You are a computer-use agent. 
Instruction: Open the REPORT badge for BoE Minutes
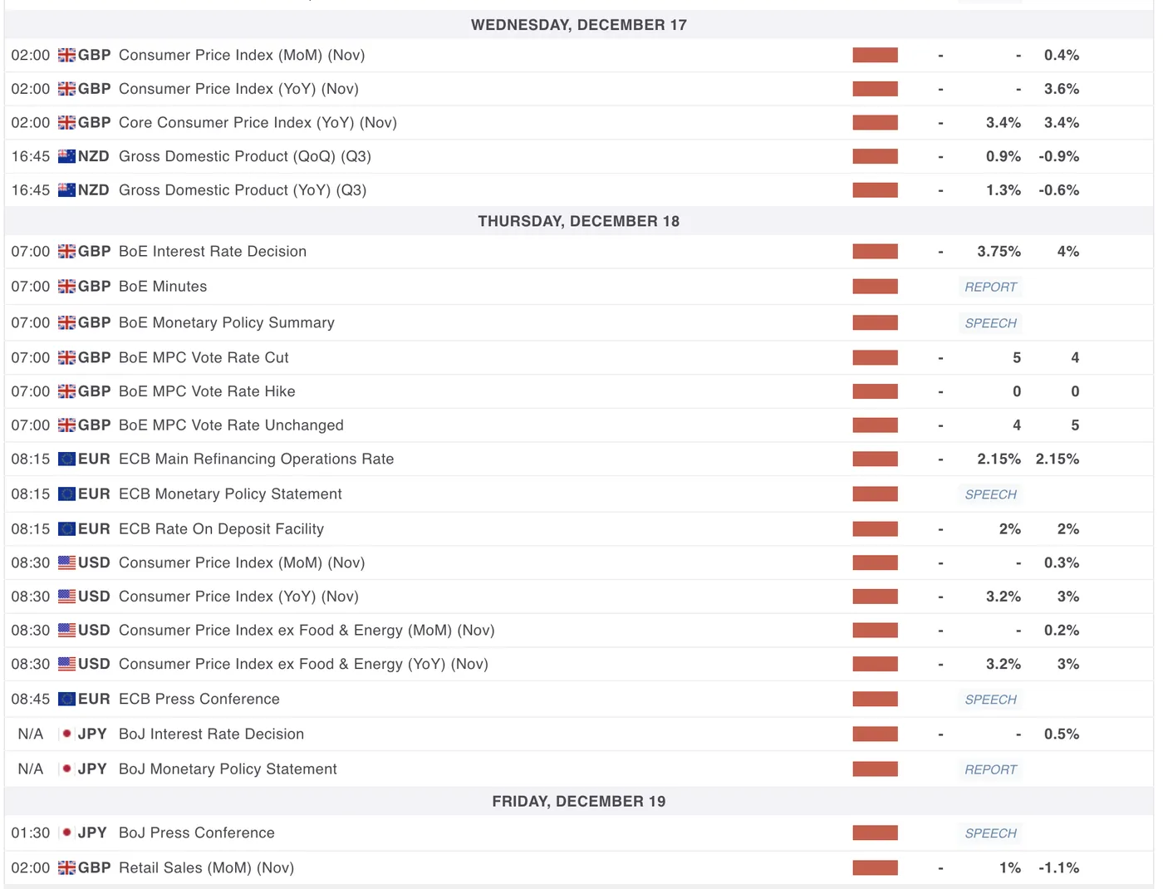click(x=990, y=287)
